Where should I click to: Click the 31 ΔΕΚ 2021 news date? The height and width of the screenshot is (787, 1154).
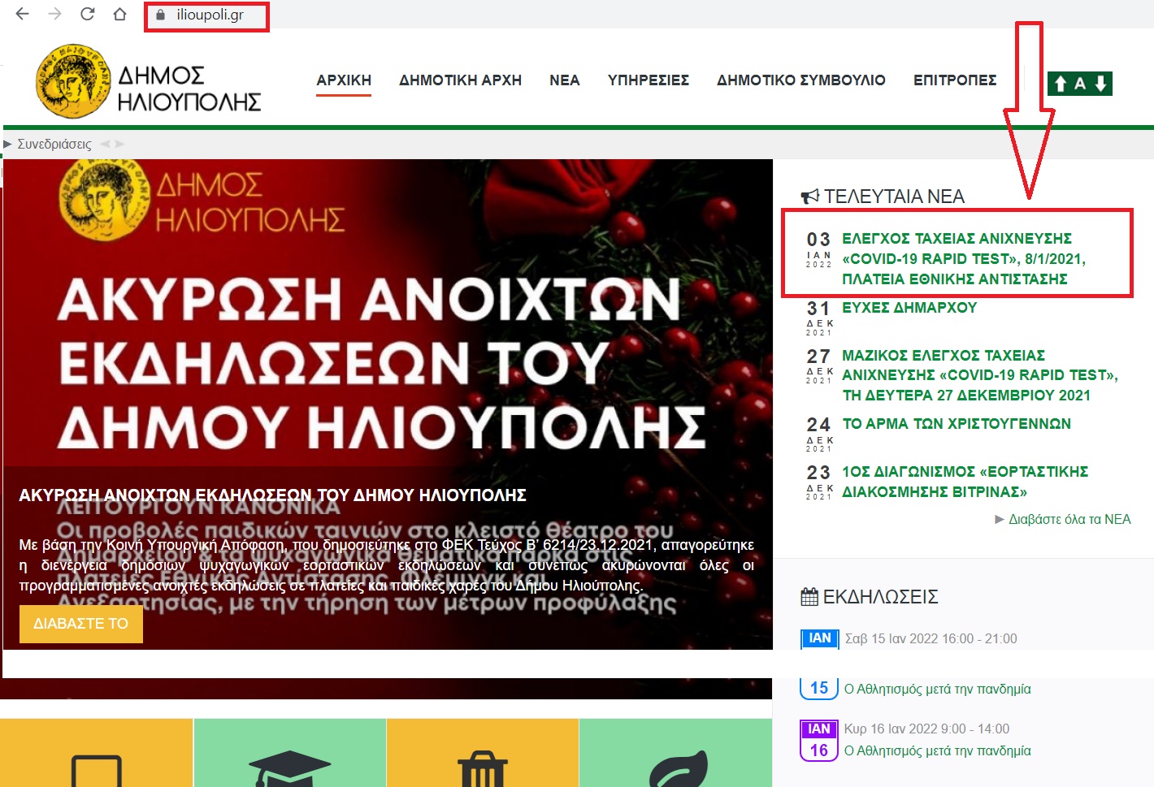point(818,318)
